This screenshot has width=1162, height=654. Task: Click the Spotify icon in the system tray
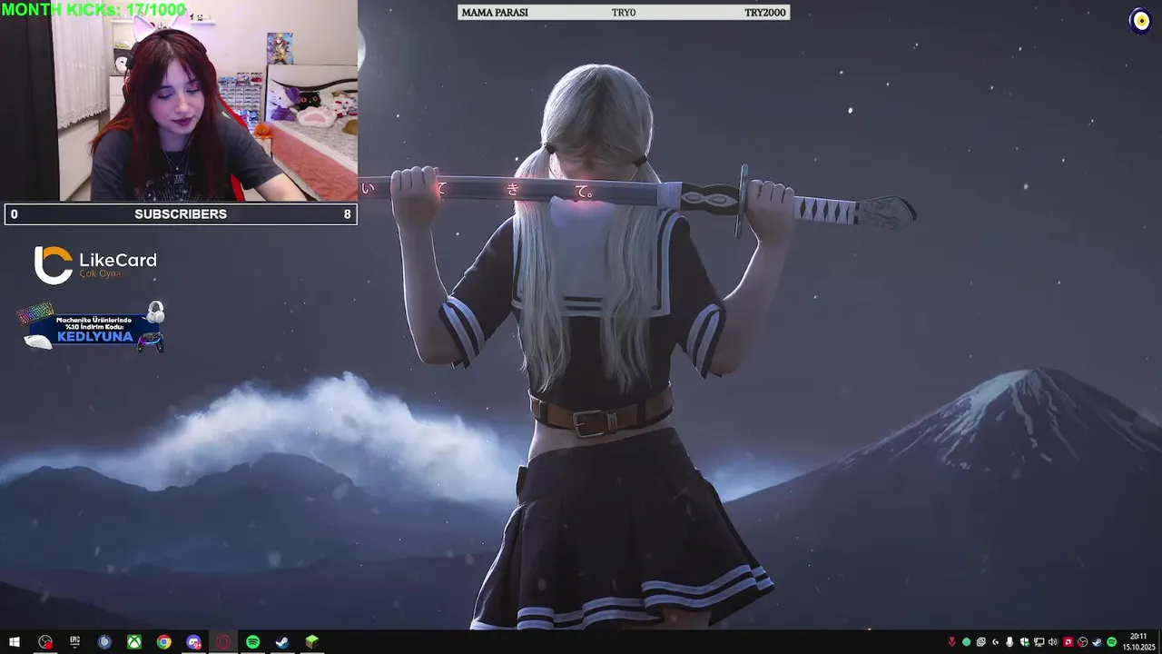1111,642
